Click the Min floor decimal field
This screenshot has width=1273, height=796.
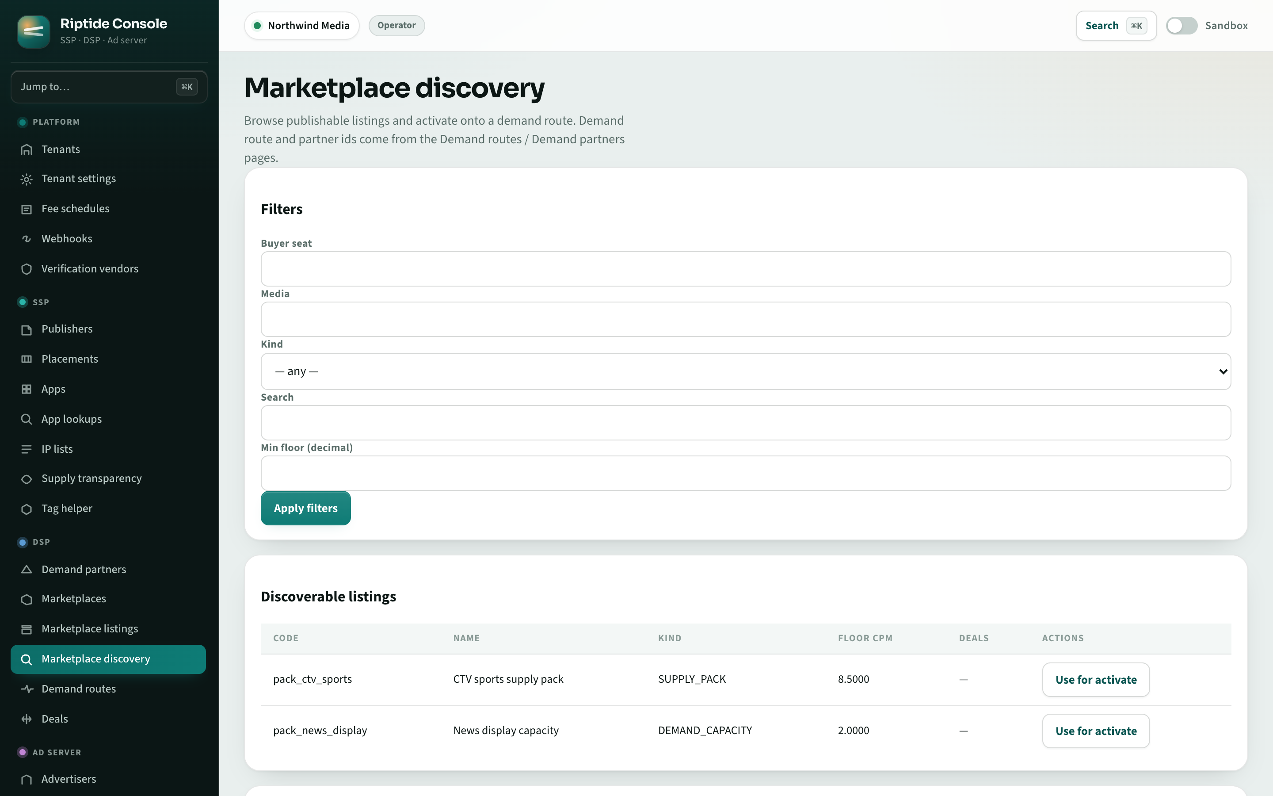tap(745, 473)
